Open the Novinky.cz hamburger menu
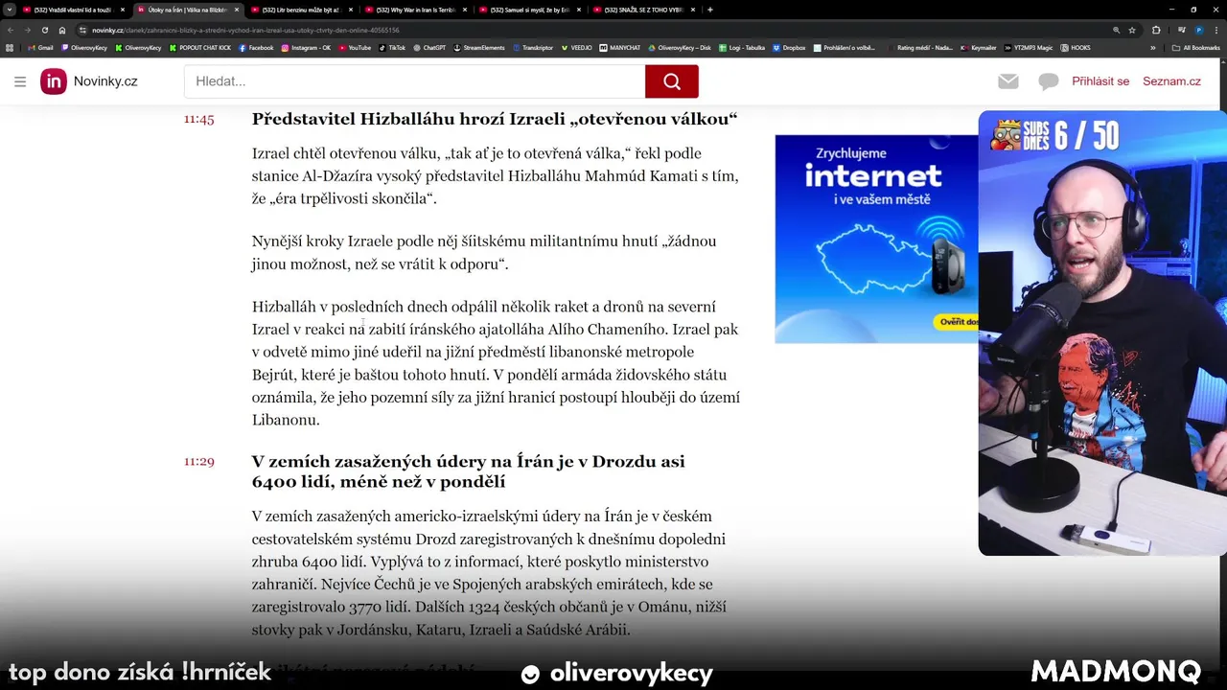1227x690 pixels. point(20,81)
